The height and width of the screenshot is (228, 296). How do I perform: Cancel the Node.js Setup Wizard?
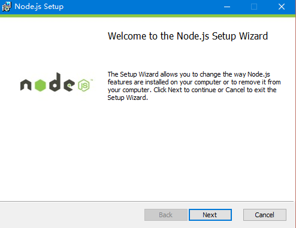[265, 215]
